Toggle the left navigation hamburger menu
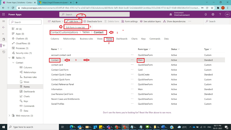Image resolution: width=231 pixels, height=130 pixels. coord(4,21)
